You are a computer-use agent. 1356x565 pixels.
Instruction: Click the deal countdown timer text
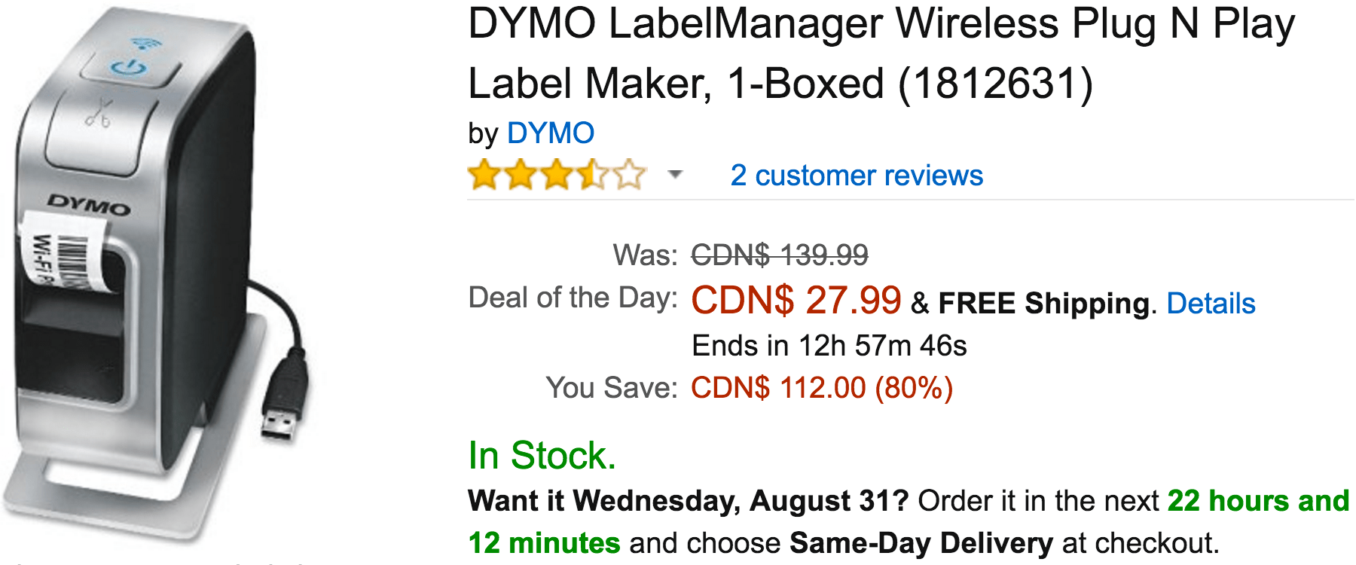coord(829,346)
